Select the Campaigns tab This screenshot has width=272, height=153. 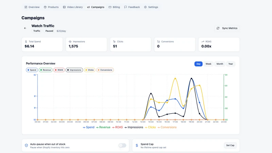96,7
